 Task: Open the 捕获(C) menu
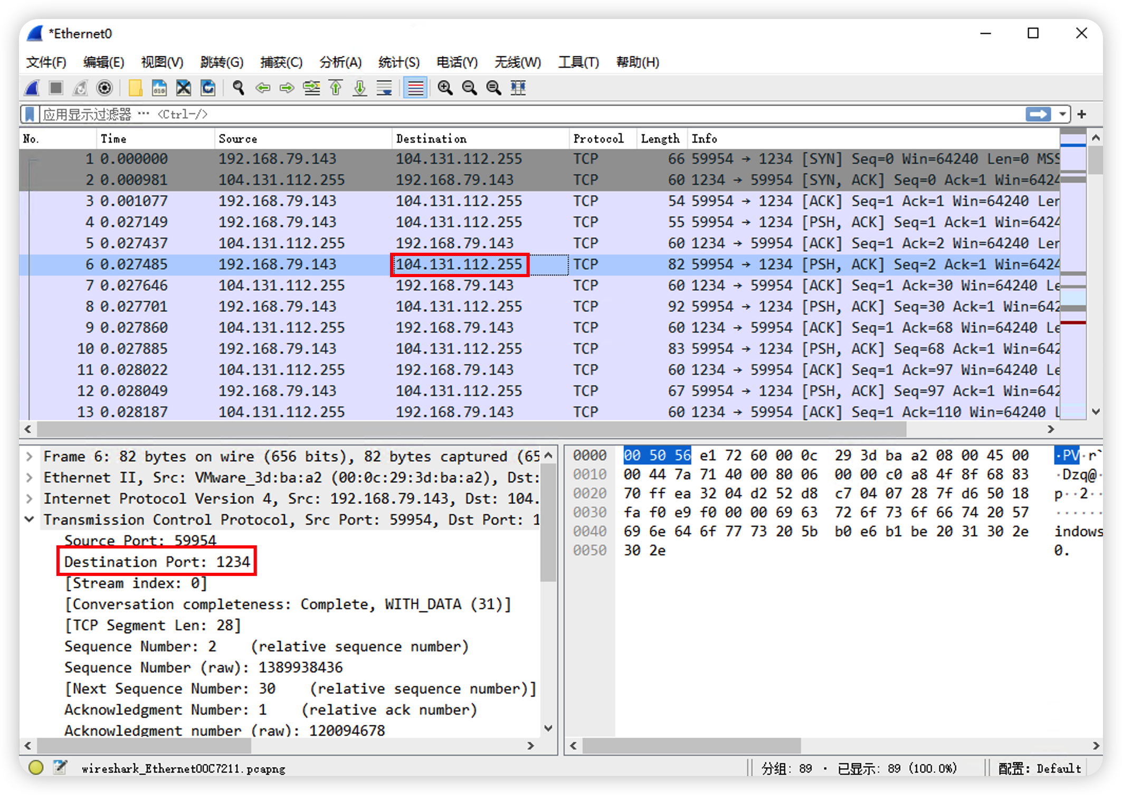click(x=281, y=62)
